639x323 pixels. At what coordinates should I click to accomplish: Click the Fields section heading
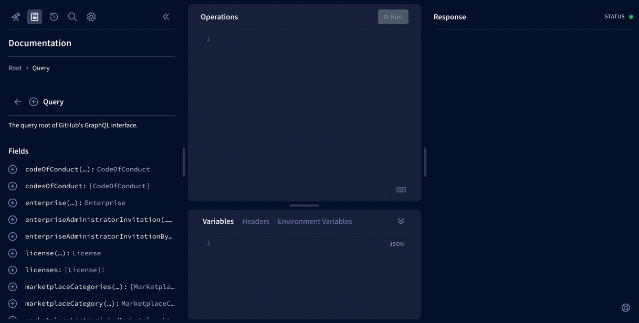click(x=18, y=151)
